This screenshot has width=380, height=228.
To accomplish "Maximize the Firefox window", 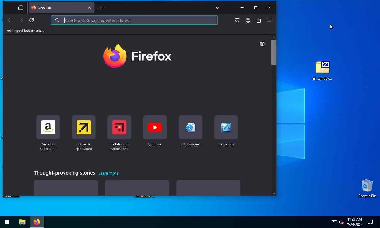I will [256, 8].
